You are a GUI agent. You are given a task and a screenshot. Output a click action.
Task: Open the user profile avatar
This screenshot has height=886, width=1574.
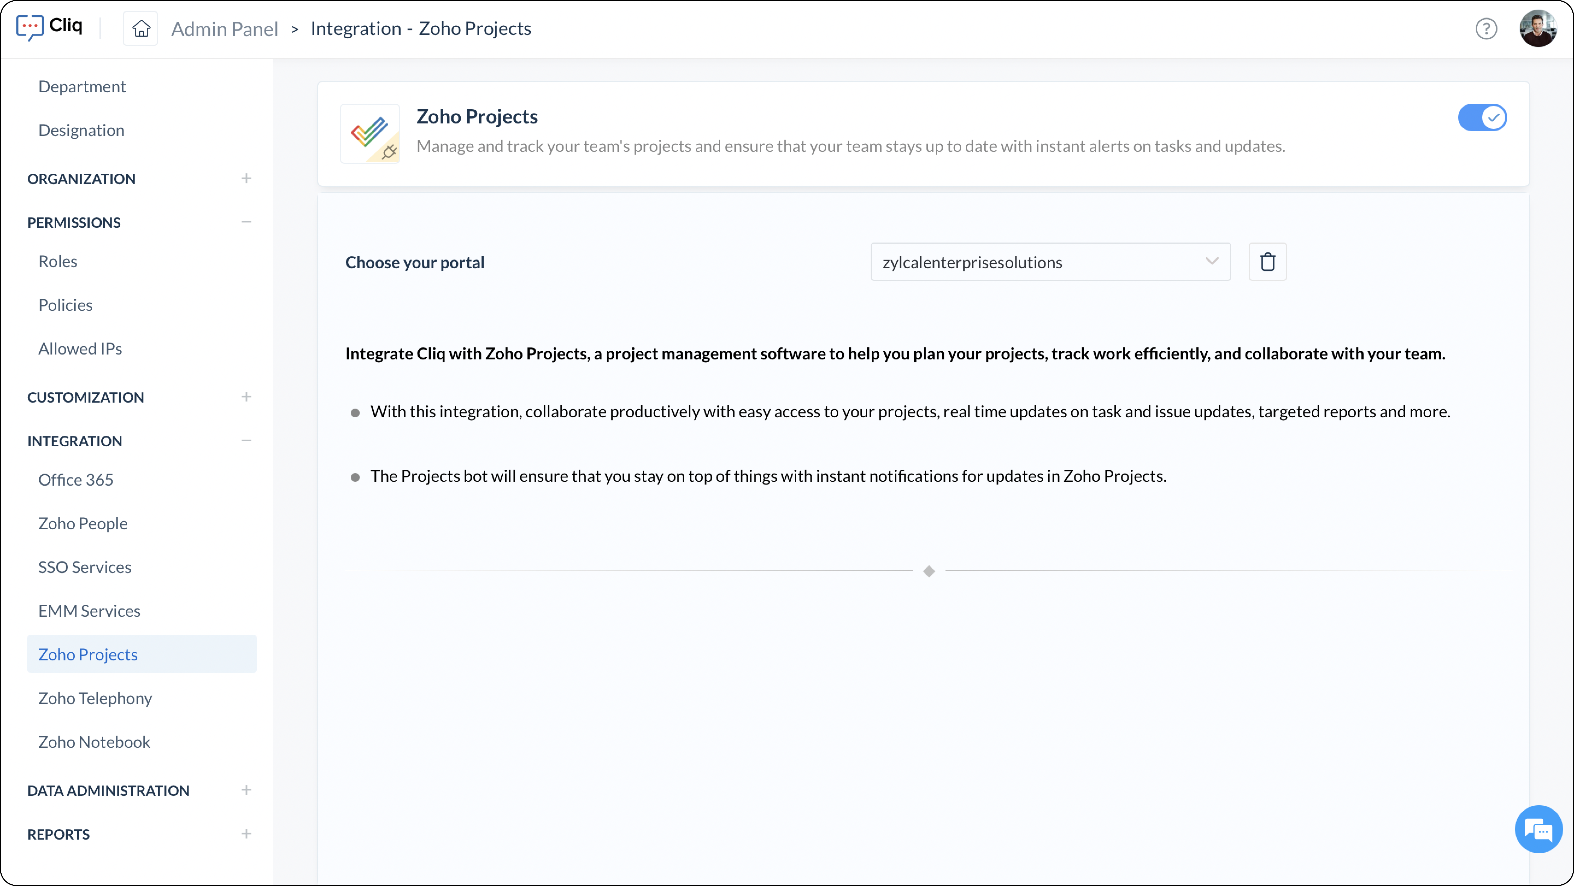(1537, 29)
